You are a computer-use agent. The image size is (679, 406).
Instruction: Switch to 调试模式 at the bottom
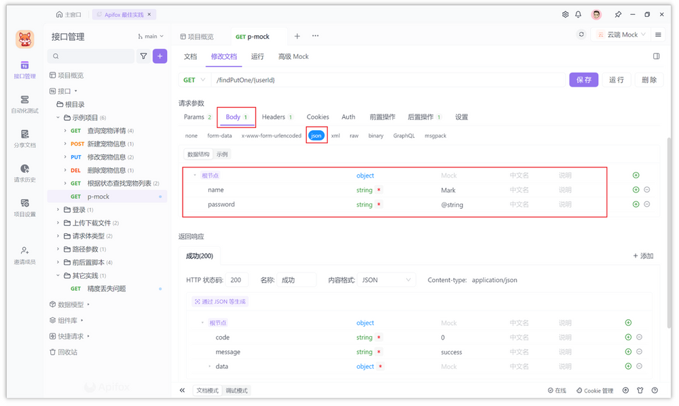click(237, 390)
